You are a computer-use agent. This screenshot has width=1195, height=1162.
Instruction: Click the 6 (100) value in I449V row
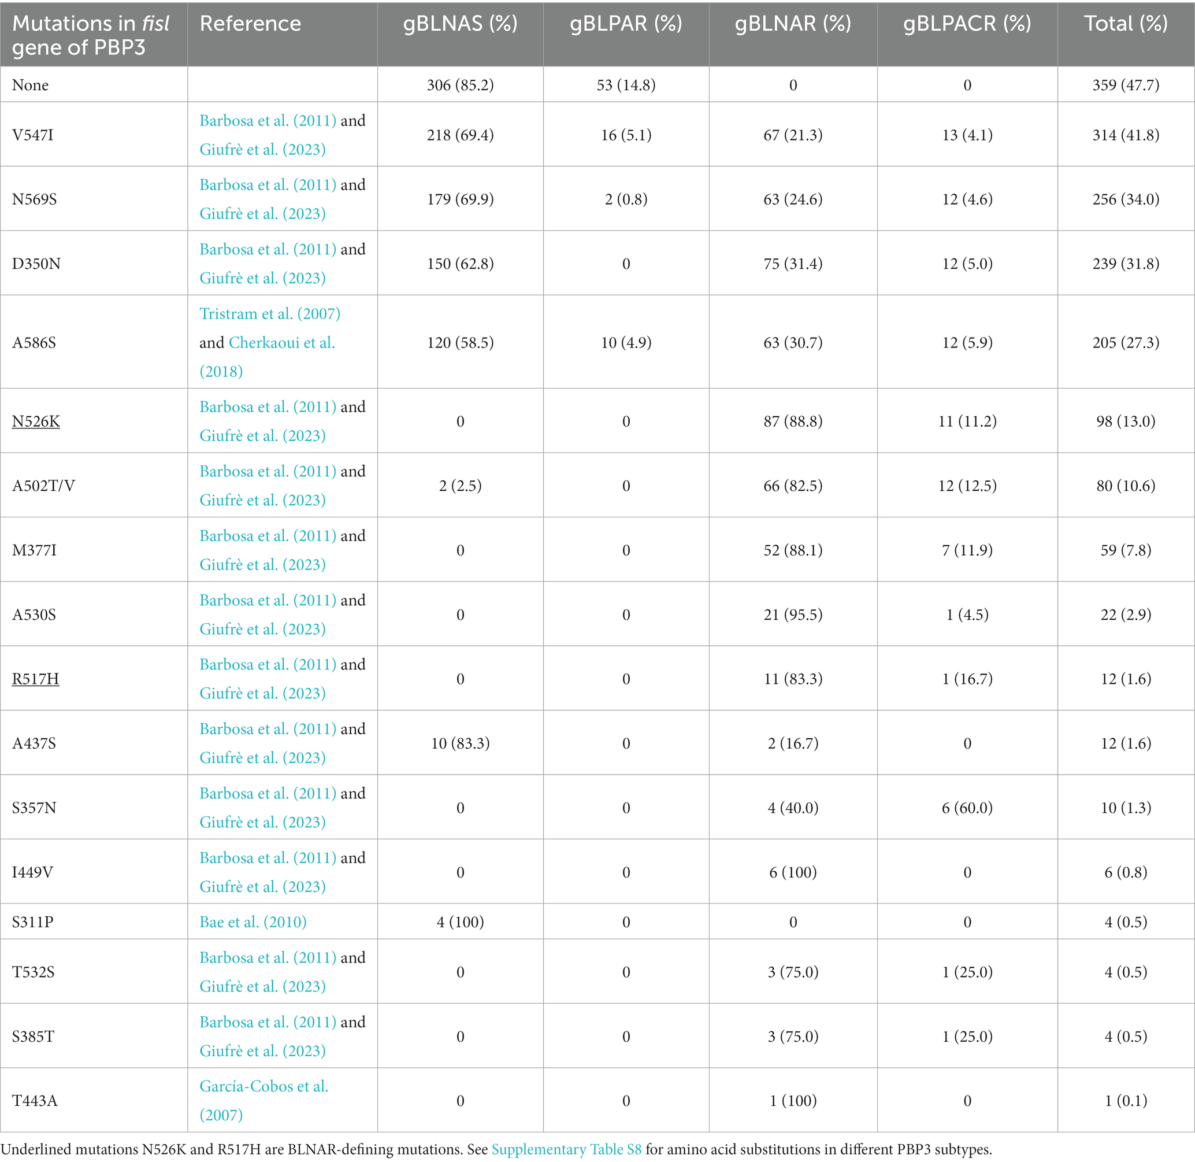[x=793, y=872]
